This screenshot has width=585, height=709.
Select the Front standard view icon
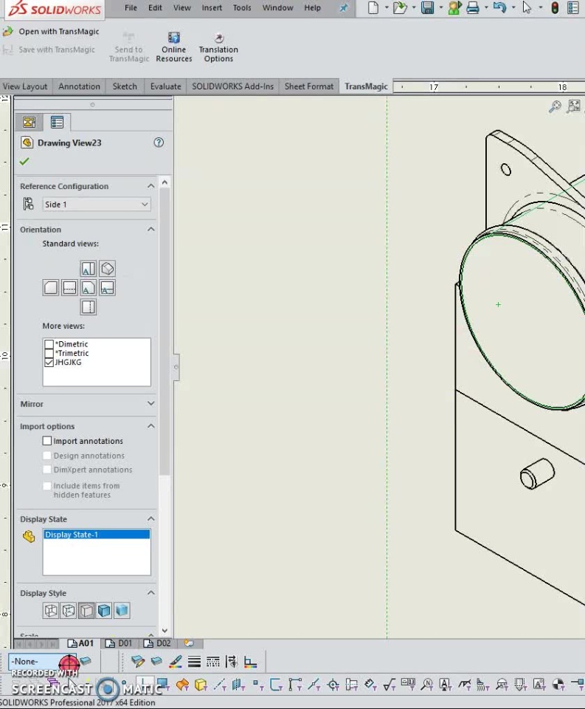tap(88, 287)
